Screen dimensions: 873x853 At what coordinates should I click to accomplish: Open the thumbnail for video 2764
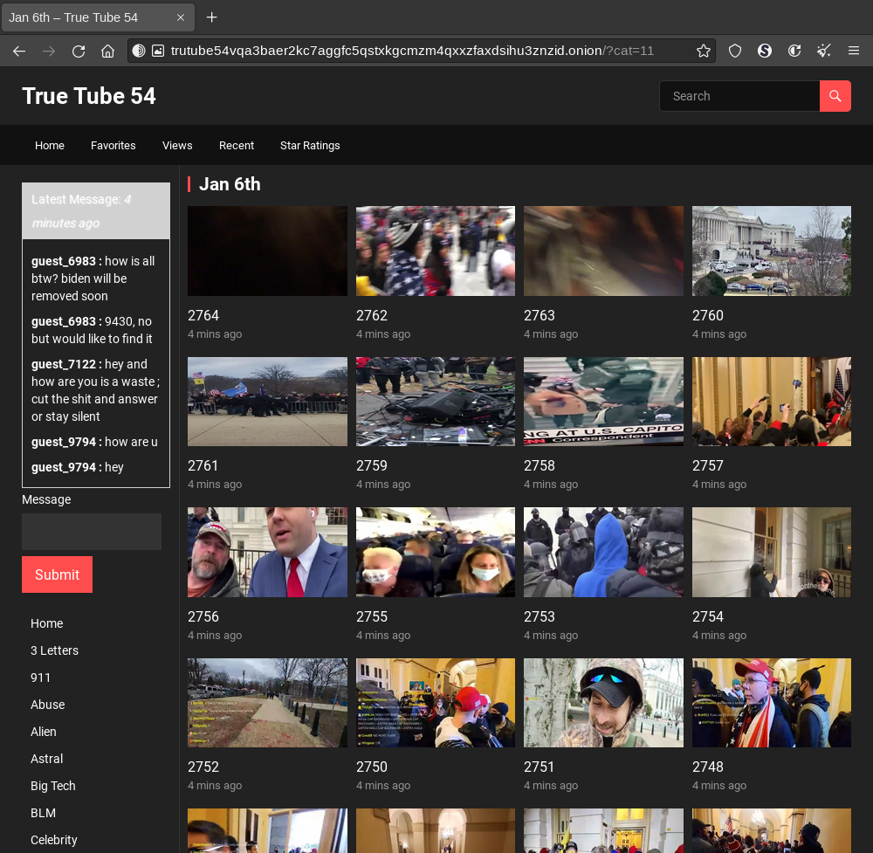(267, 251)
